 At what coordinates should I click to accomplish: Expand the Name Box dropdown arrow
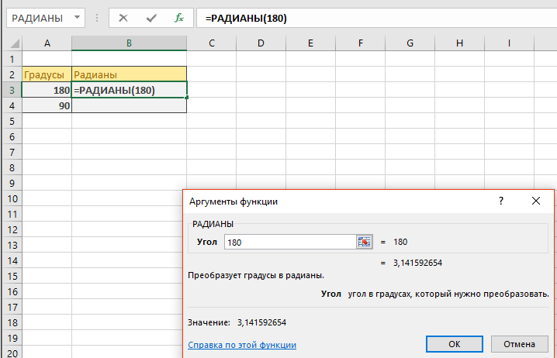(77, 17)
